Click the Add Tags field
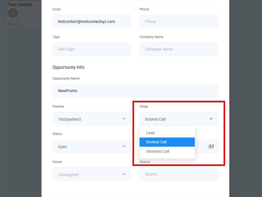 92,49
